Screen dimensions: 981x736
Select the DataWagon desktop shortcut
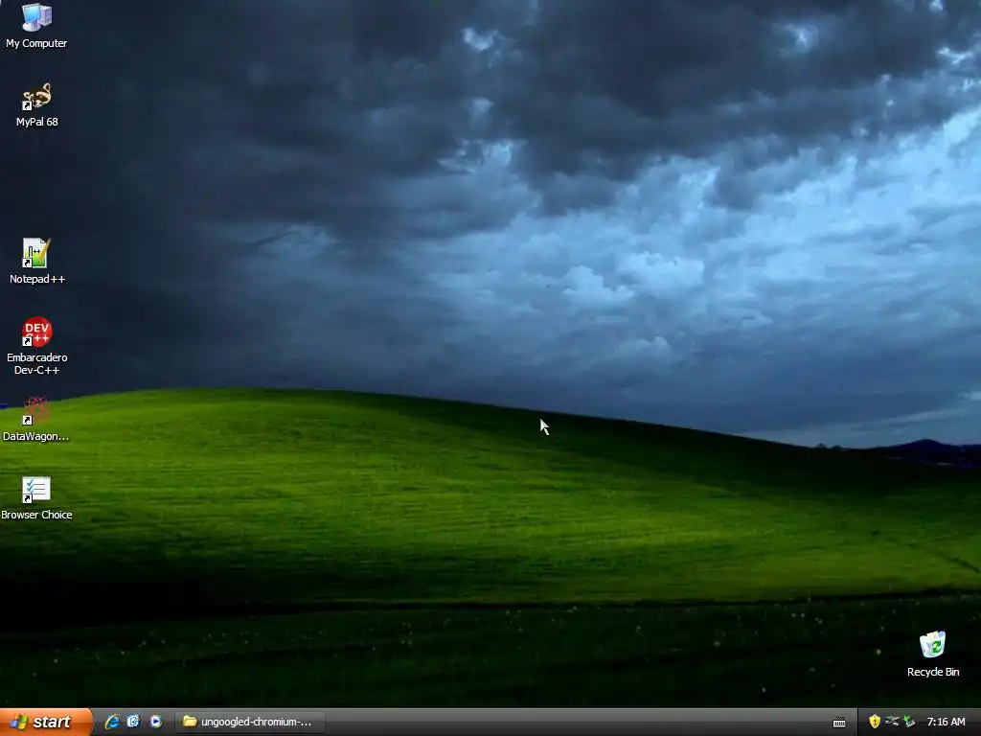point(36,420)
